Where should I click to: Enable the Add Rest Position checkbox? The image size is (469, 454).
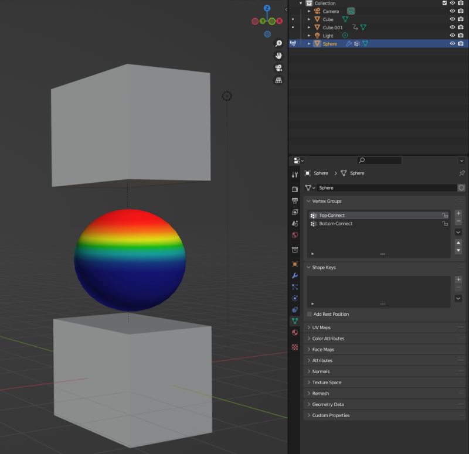tap(309, 315)
